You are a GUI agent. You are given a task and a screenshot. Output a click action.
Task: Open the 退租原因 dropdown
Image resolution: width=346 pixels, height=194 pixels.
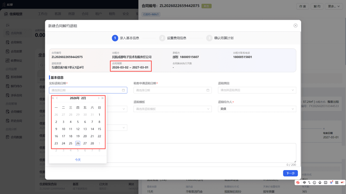[257, 90]
